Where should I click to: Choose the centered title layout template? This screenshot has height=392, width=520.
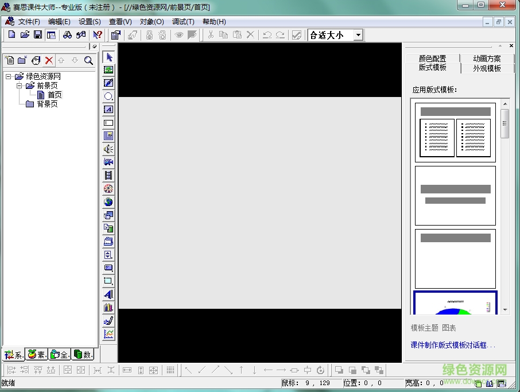(455, 196)
